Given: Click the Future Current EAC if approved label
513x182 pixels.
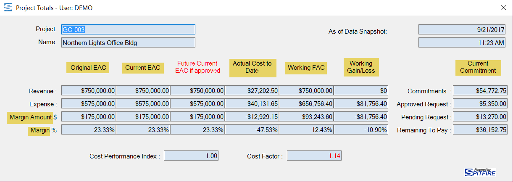Looking at the screenshot, I should click(197, 67).
